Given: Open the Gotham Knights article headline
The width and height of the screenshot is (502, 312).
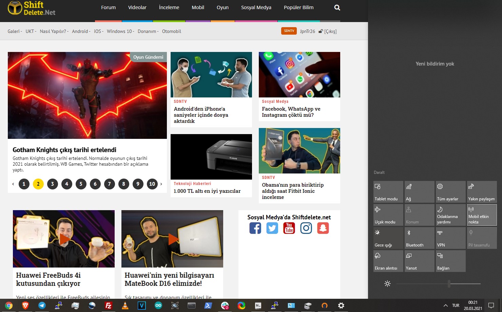Looking at the screenshot, I should point(64,150).
